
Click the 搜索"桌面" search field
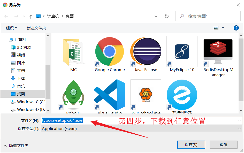click(208, 16)
